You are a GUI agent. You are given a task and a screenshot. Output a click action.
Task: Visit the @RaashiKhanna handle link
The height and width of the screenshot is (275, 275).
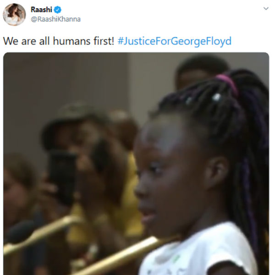click(55, 19)
